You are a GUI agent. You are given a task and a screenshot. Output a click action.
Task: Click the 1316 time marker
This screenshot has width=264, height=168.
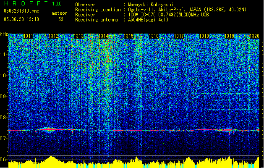[154, 36]
